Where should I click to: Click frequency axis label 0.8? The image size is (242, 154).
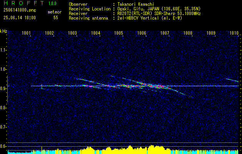3,108
